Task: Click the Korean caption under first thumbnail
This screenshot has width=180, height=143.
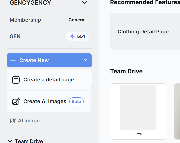Action: [138, 134]
